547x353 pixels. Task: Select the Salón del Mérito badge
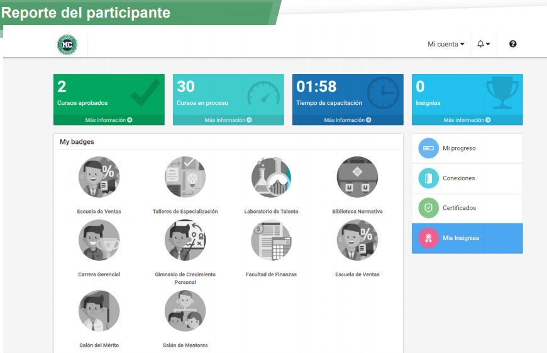point(99,311)
